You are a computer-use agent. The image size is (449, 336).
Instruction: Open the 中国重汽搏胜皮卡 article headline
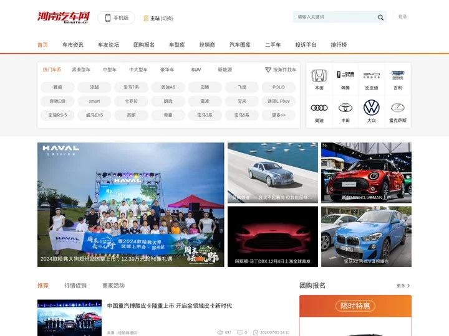tap(170, 306)
